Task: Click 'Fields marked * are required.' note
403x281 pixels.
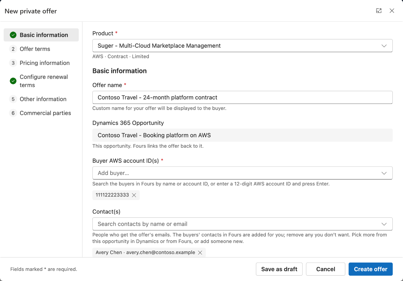Action: 44,269
